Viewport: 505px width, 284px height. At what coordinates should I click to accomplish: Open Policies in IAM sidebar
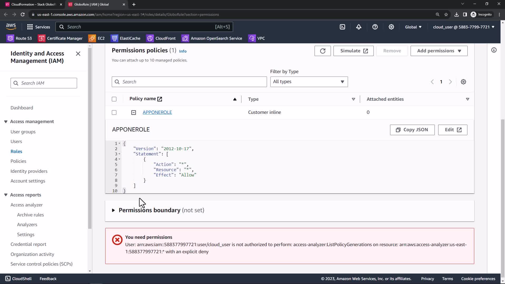[18, 161]
